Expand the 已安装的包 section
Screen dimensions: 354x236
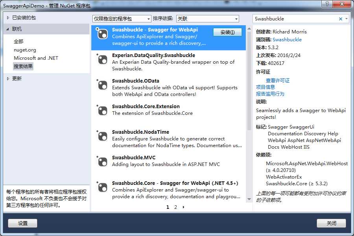point(8,18)
